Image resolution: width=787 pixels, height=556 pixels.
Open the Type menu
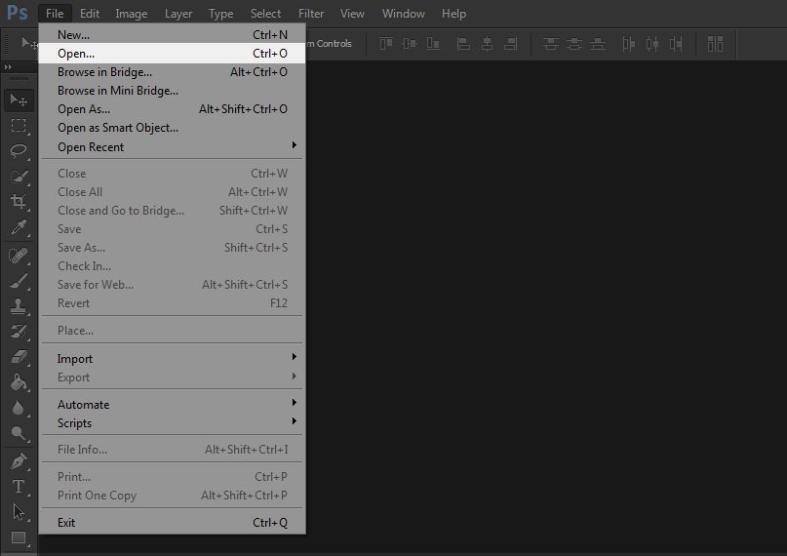pos(220,14)
